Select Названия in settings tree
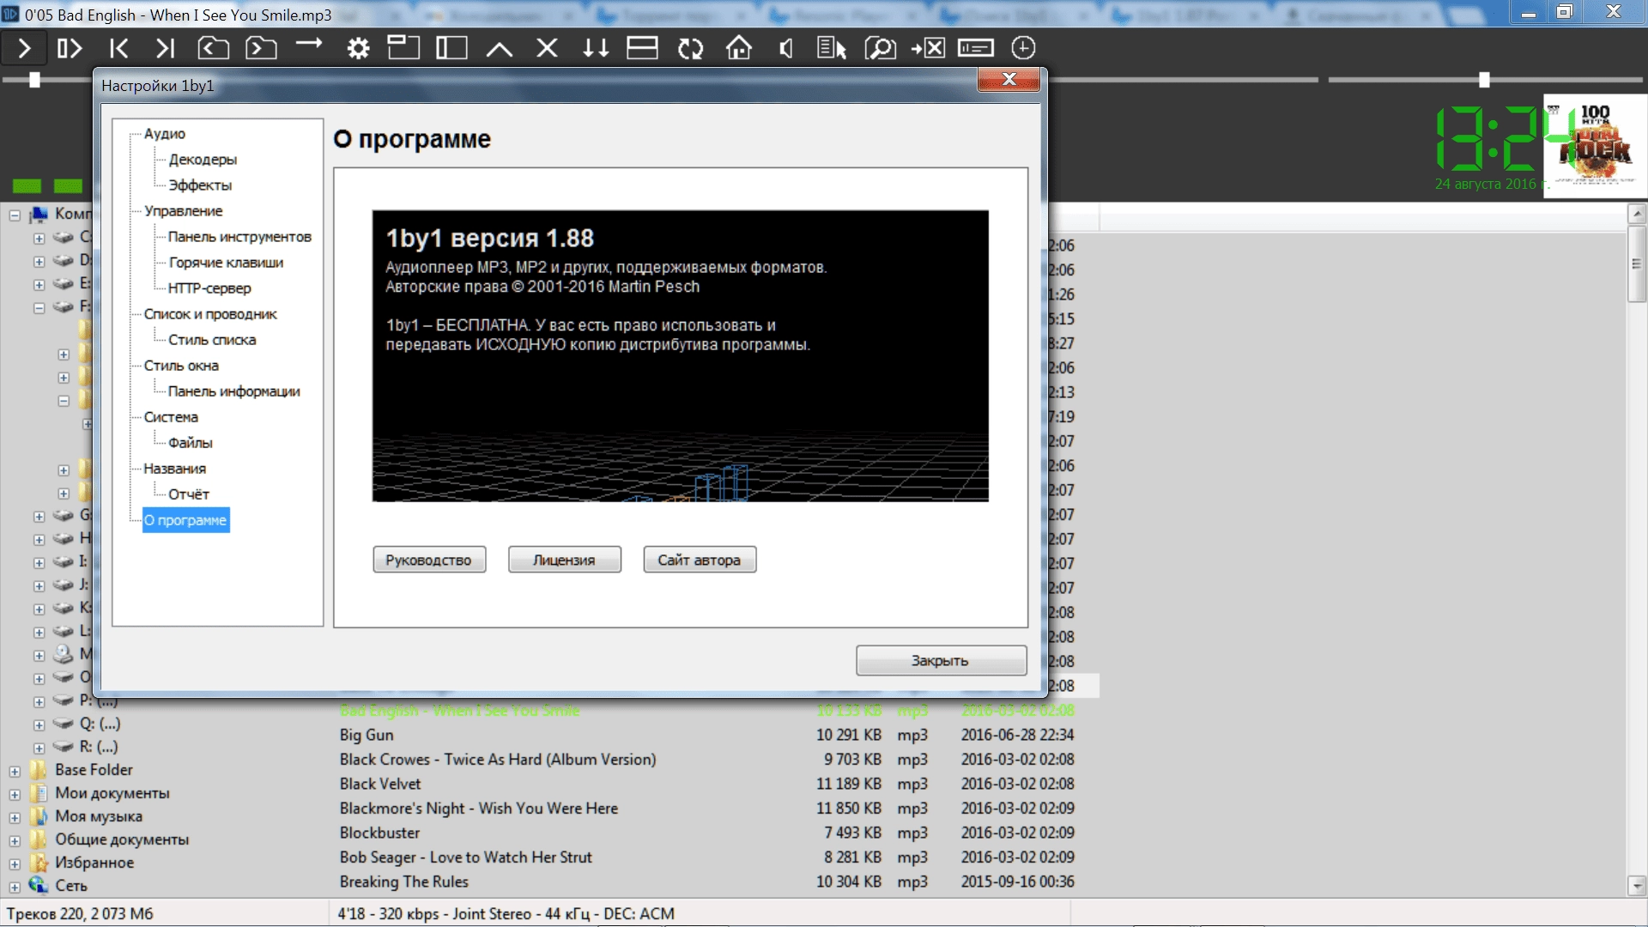The width and height of the screenshot is (1648, 927). tap(174, 469)
